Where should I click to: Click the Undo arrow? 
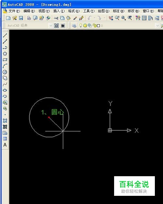(x=90, y=18)
